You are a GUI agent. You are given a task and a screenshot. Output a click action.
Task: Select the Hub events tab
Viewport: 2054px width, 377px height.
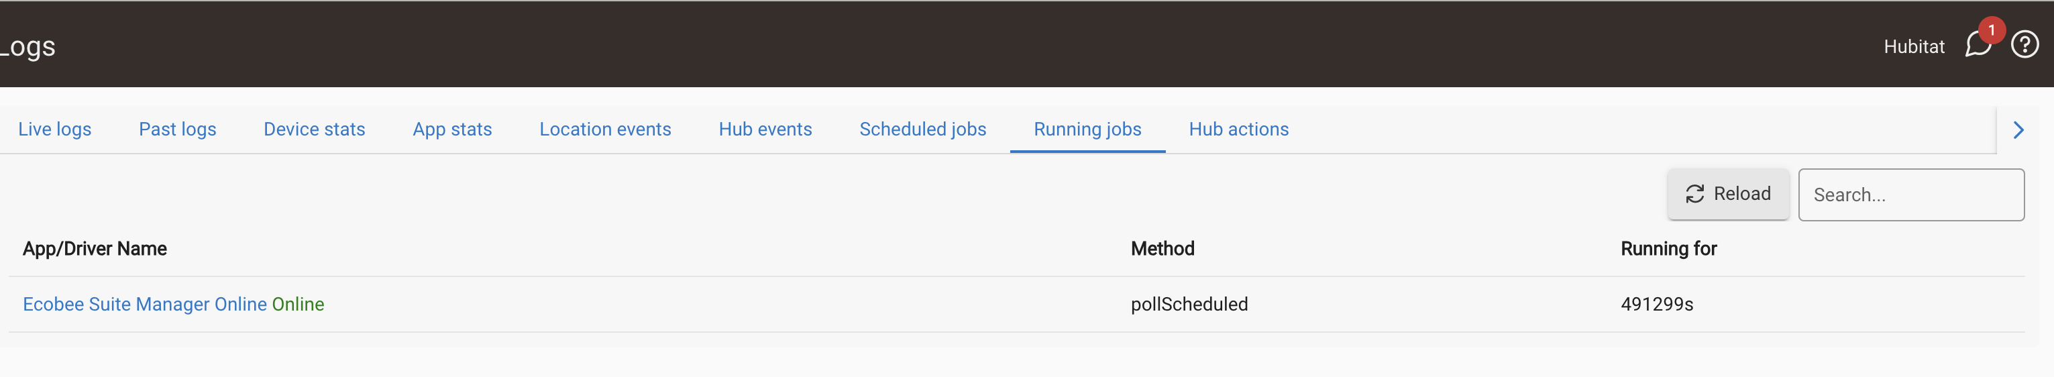(x=765, y=129)
